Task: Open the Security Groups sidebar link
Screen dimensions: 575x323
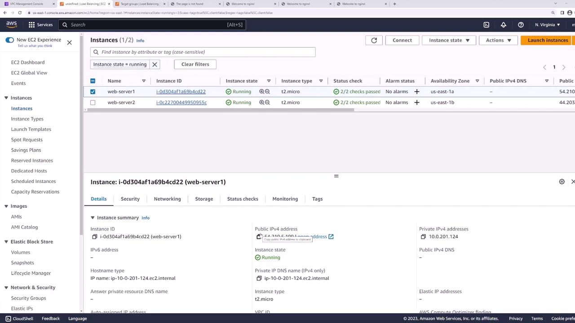Action: (28, 298)
